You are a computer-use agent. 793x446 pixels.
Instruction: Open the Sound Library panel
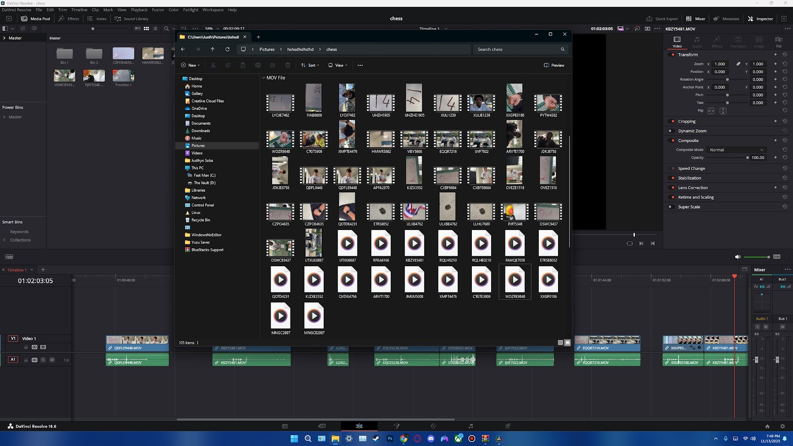pos(131,19)
